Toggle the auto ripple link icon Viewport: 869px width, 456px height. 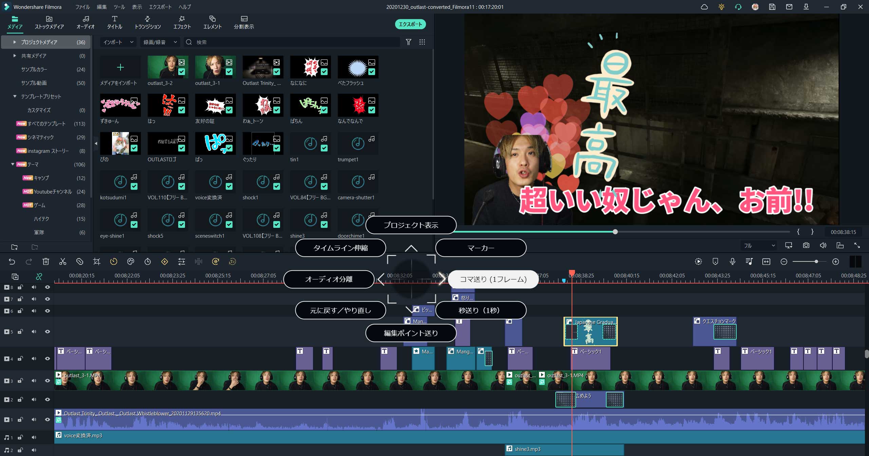[x=39, y=277]
